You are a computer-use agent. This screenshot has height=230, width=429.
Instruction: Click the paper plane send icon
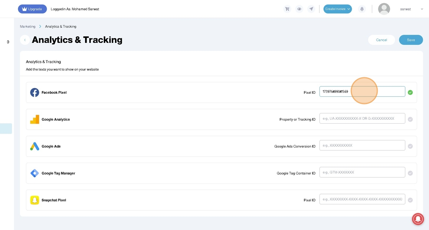point(311,9)
